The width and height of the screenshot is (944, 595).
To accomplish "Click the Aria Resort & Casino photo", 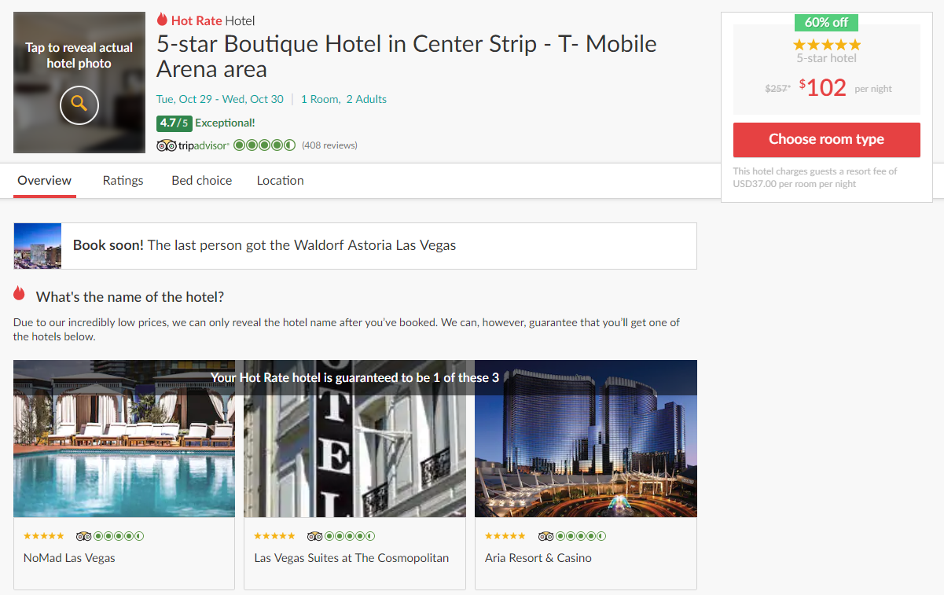I will (x=586, y=439).
